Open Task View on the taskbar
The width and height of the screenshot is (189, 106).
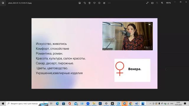(51, 103)
